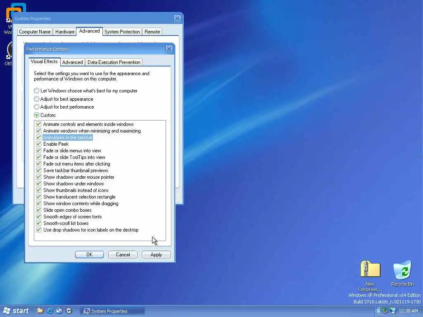Select the Visual Effects tab
This screenshot has height=317, width=423.
44,62
